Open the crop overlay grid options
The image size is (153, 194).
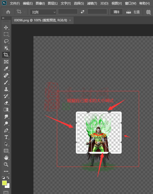pyautogui.click(x=148, y=12)
